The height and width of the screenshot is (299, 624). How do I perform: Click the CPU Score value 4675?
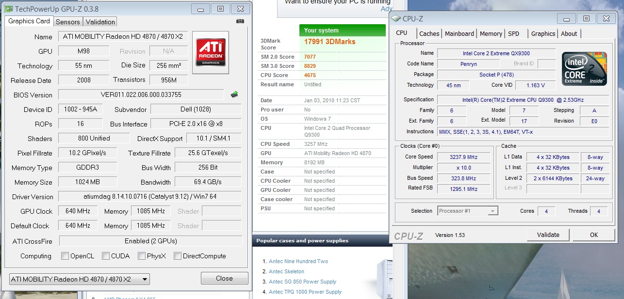310,75
